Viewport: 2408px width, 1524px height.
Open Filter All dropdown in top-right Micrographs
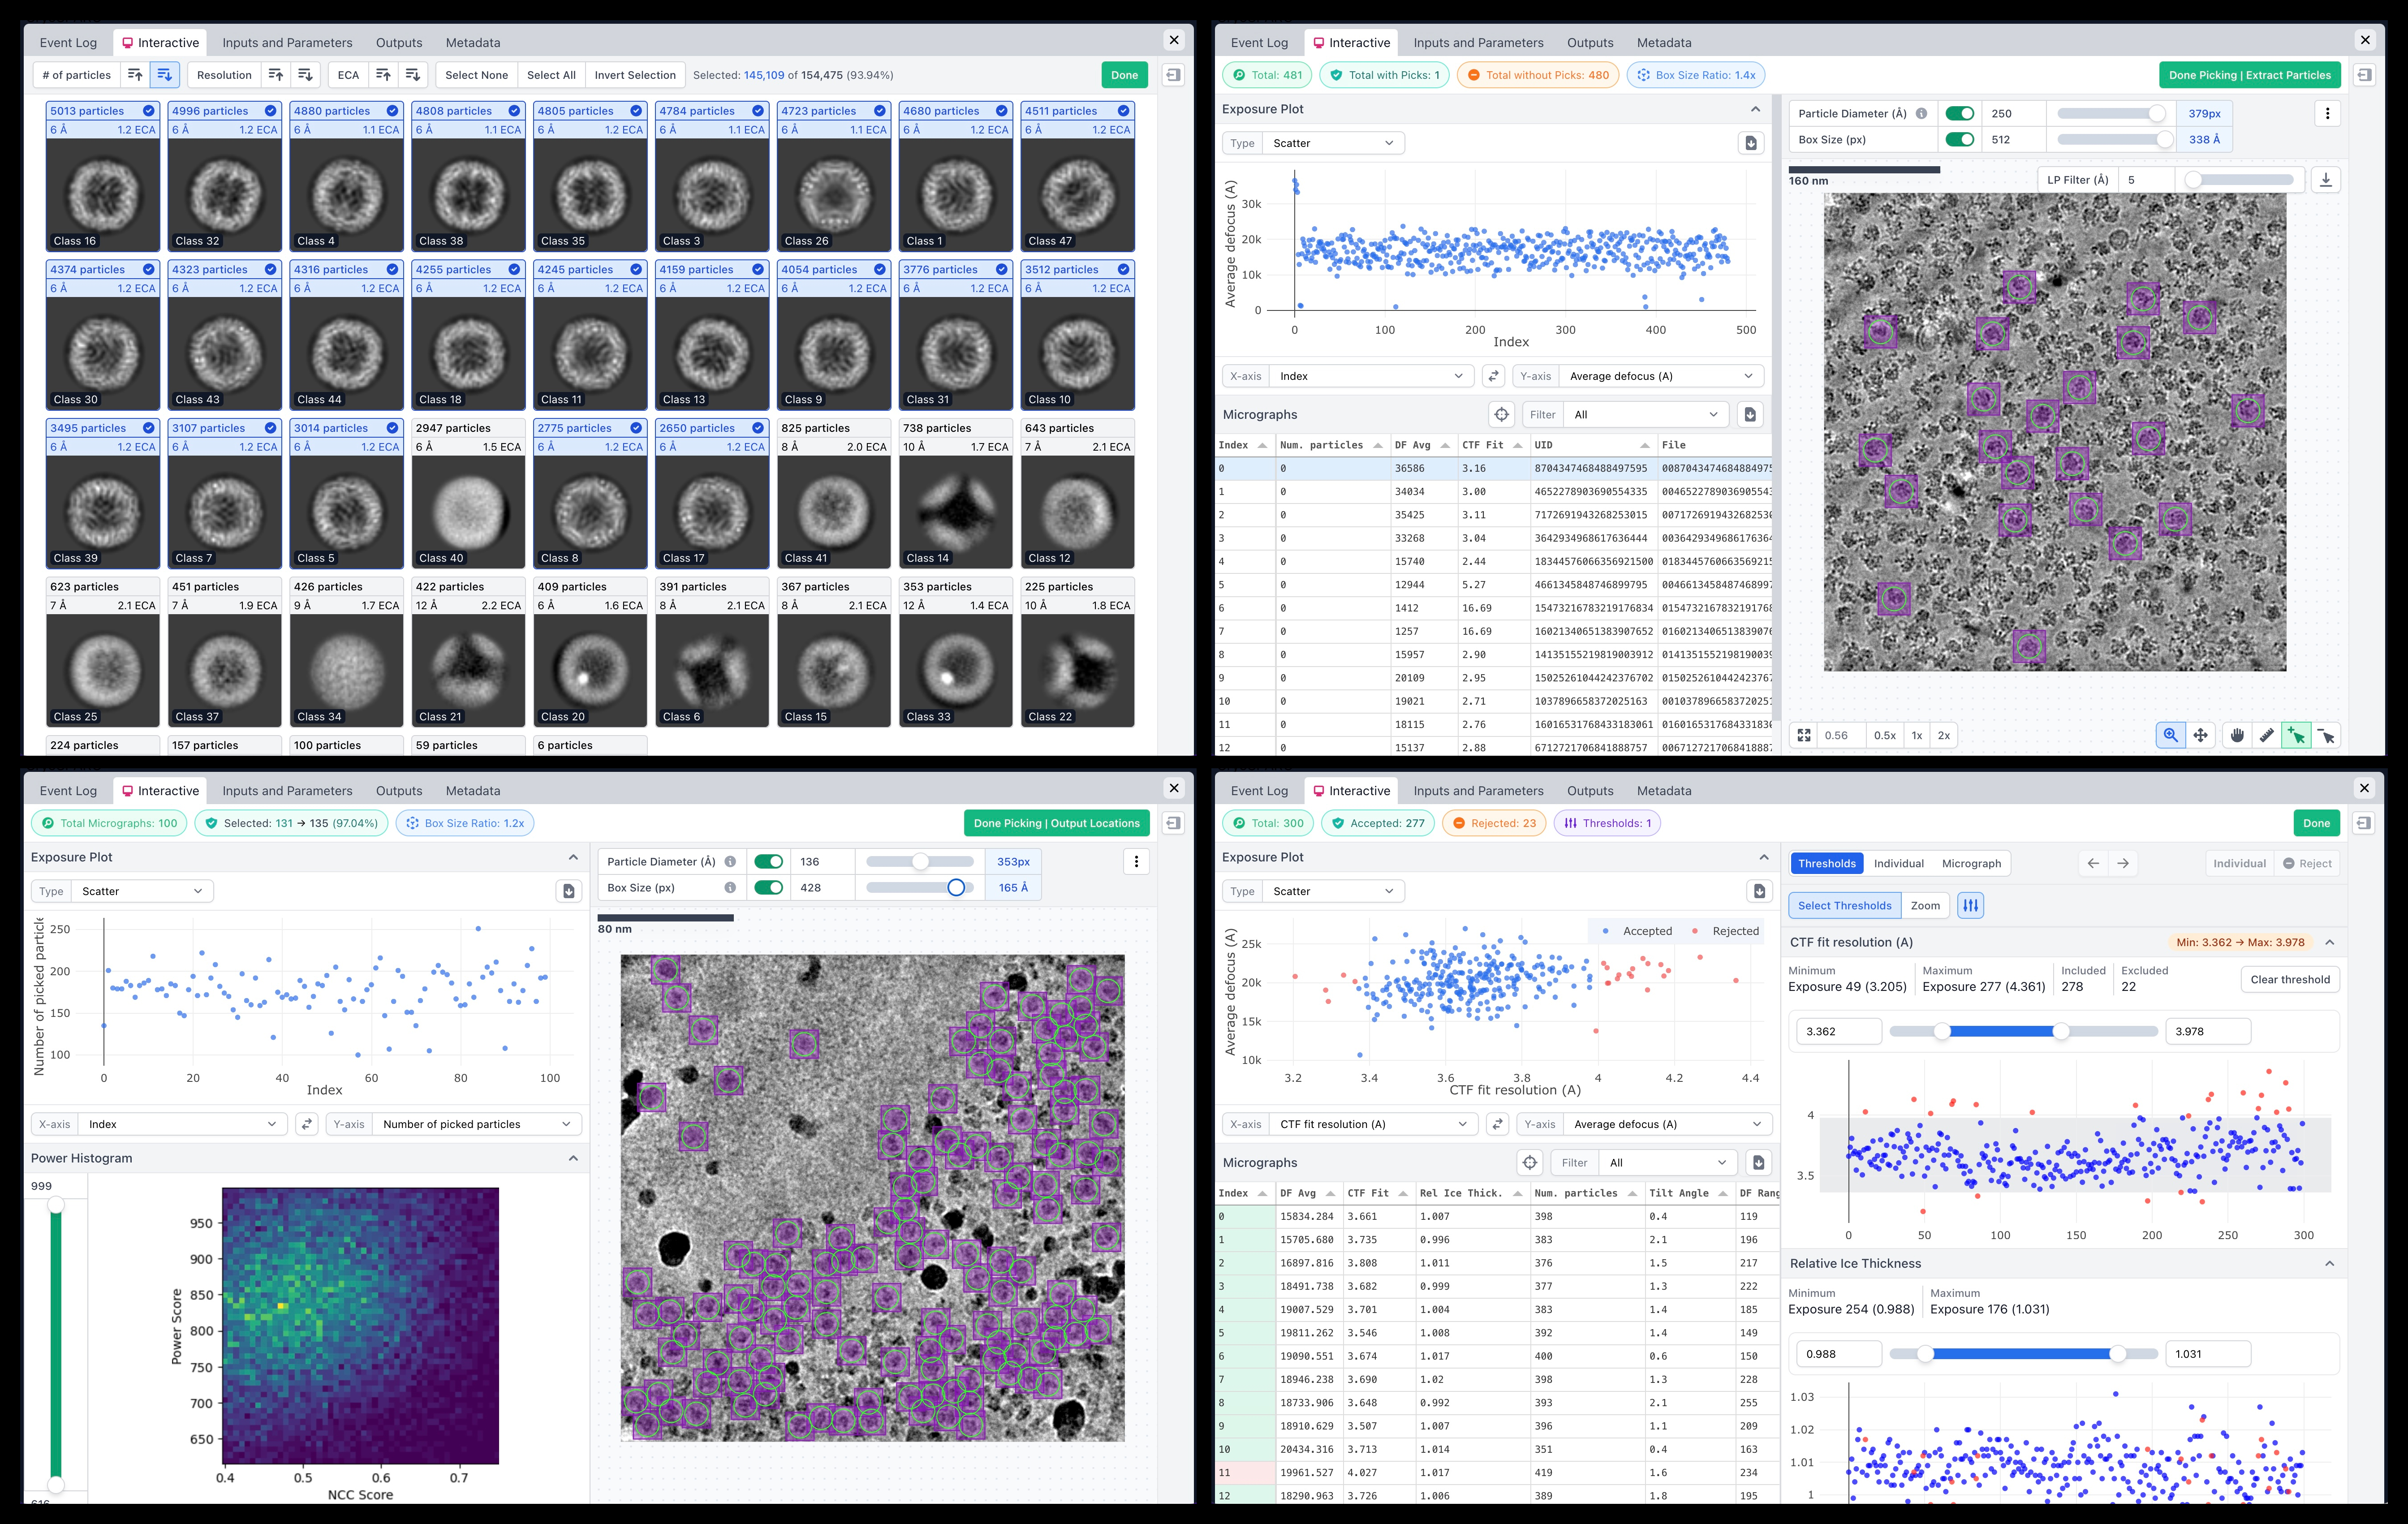point(1647,414)
